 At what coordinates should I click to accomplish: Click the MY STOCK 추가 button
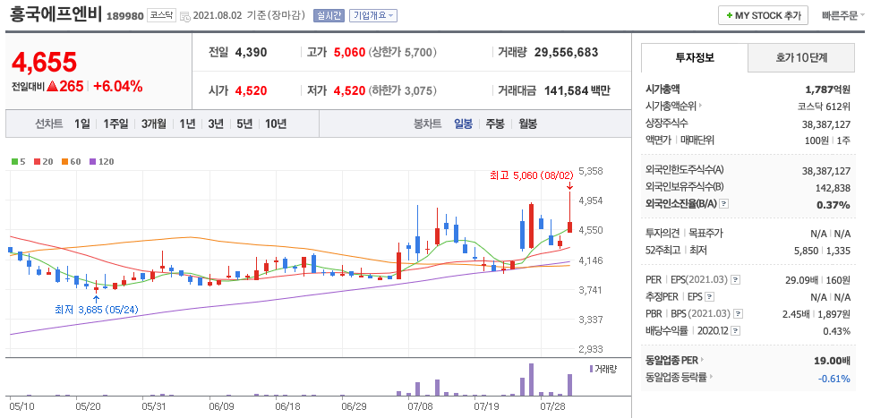click(x=763, y=15)
